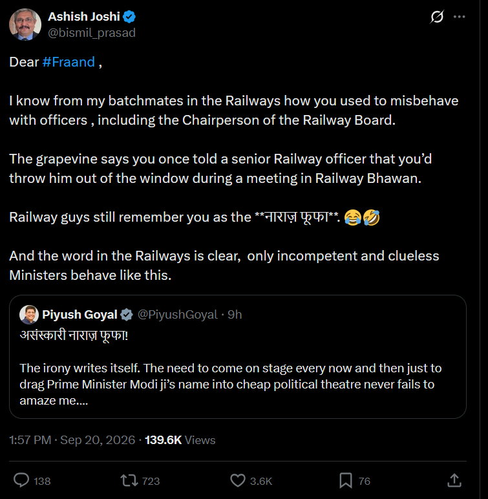Open Piyush Goyal display name
The height and width of the screenshot is (499, 488).
80,315
